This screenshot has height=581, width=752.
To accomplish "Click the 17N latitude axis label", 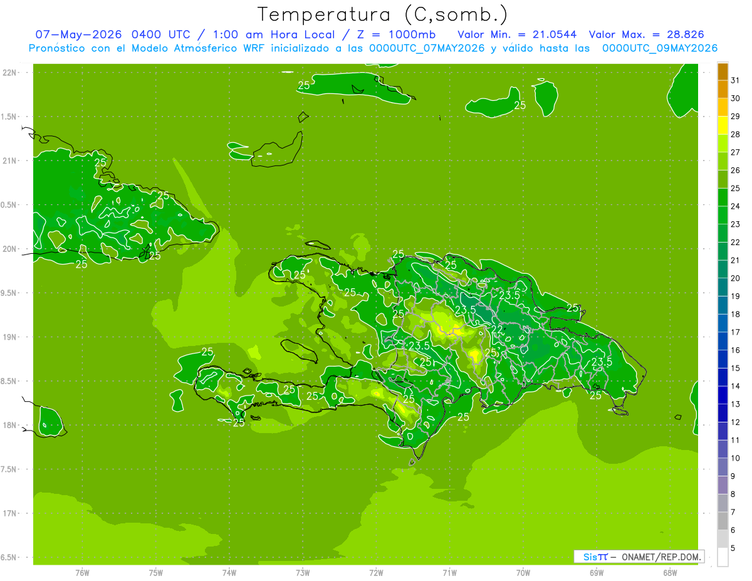I will 10,513.
